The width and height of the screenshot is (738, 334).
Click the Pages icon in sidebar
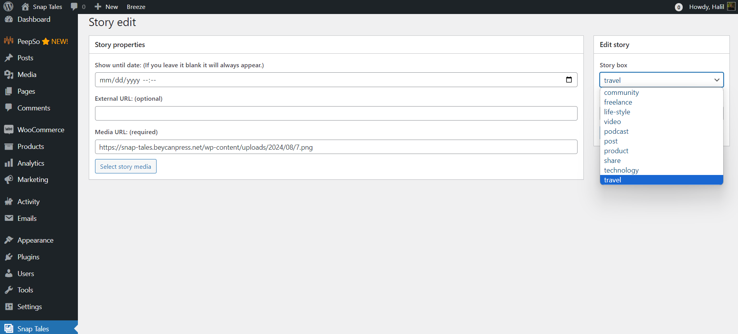(9, 91)
